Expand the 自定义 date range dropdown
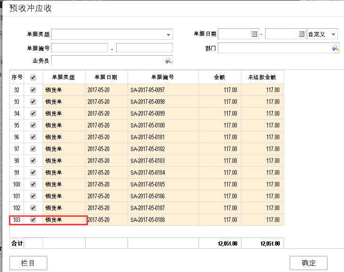Screen dimensions: 344x272 pos(333,34)
